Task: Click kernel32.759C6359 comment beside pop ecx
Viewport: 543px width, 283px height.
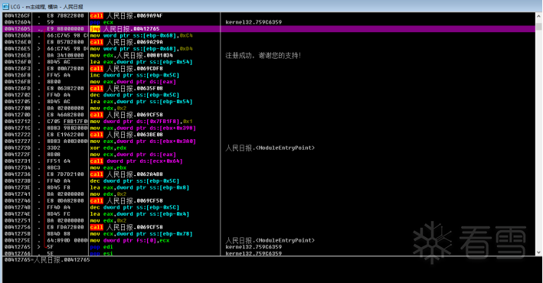Action: click(254, 22)
